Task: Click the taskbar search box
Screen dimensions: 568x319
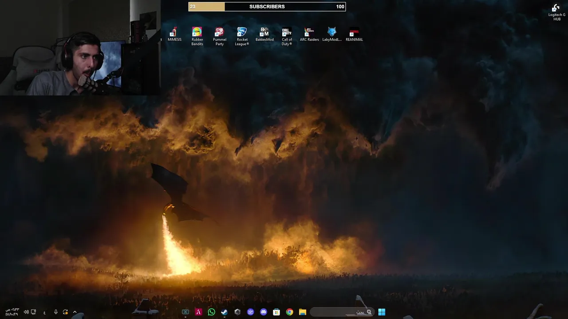Action: 342,312
